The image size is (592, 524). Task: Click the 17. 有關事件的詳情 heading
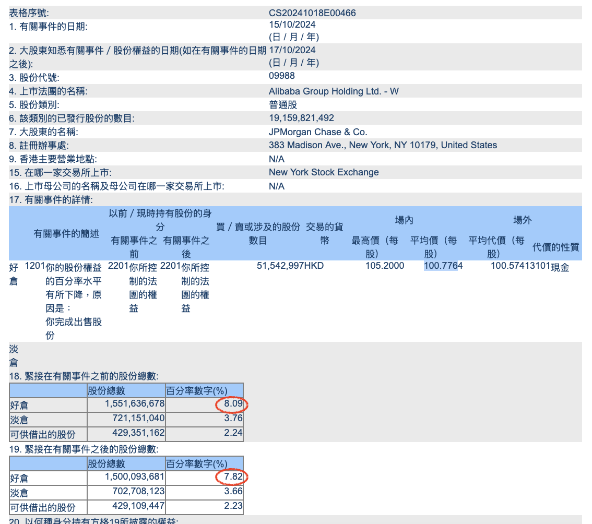51,200
